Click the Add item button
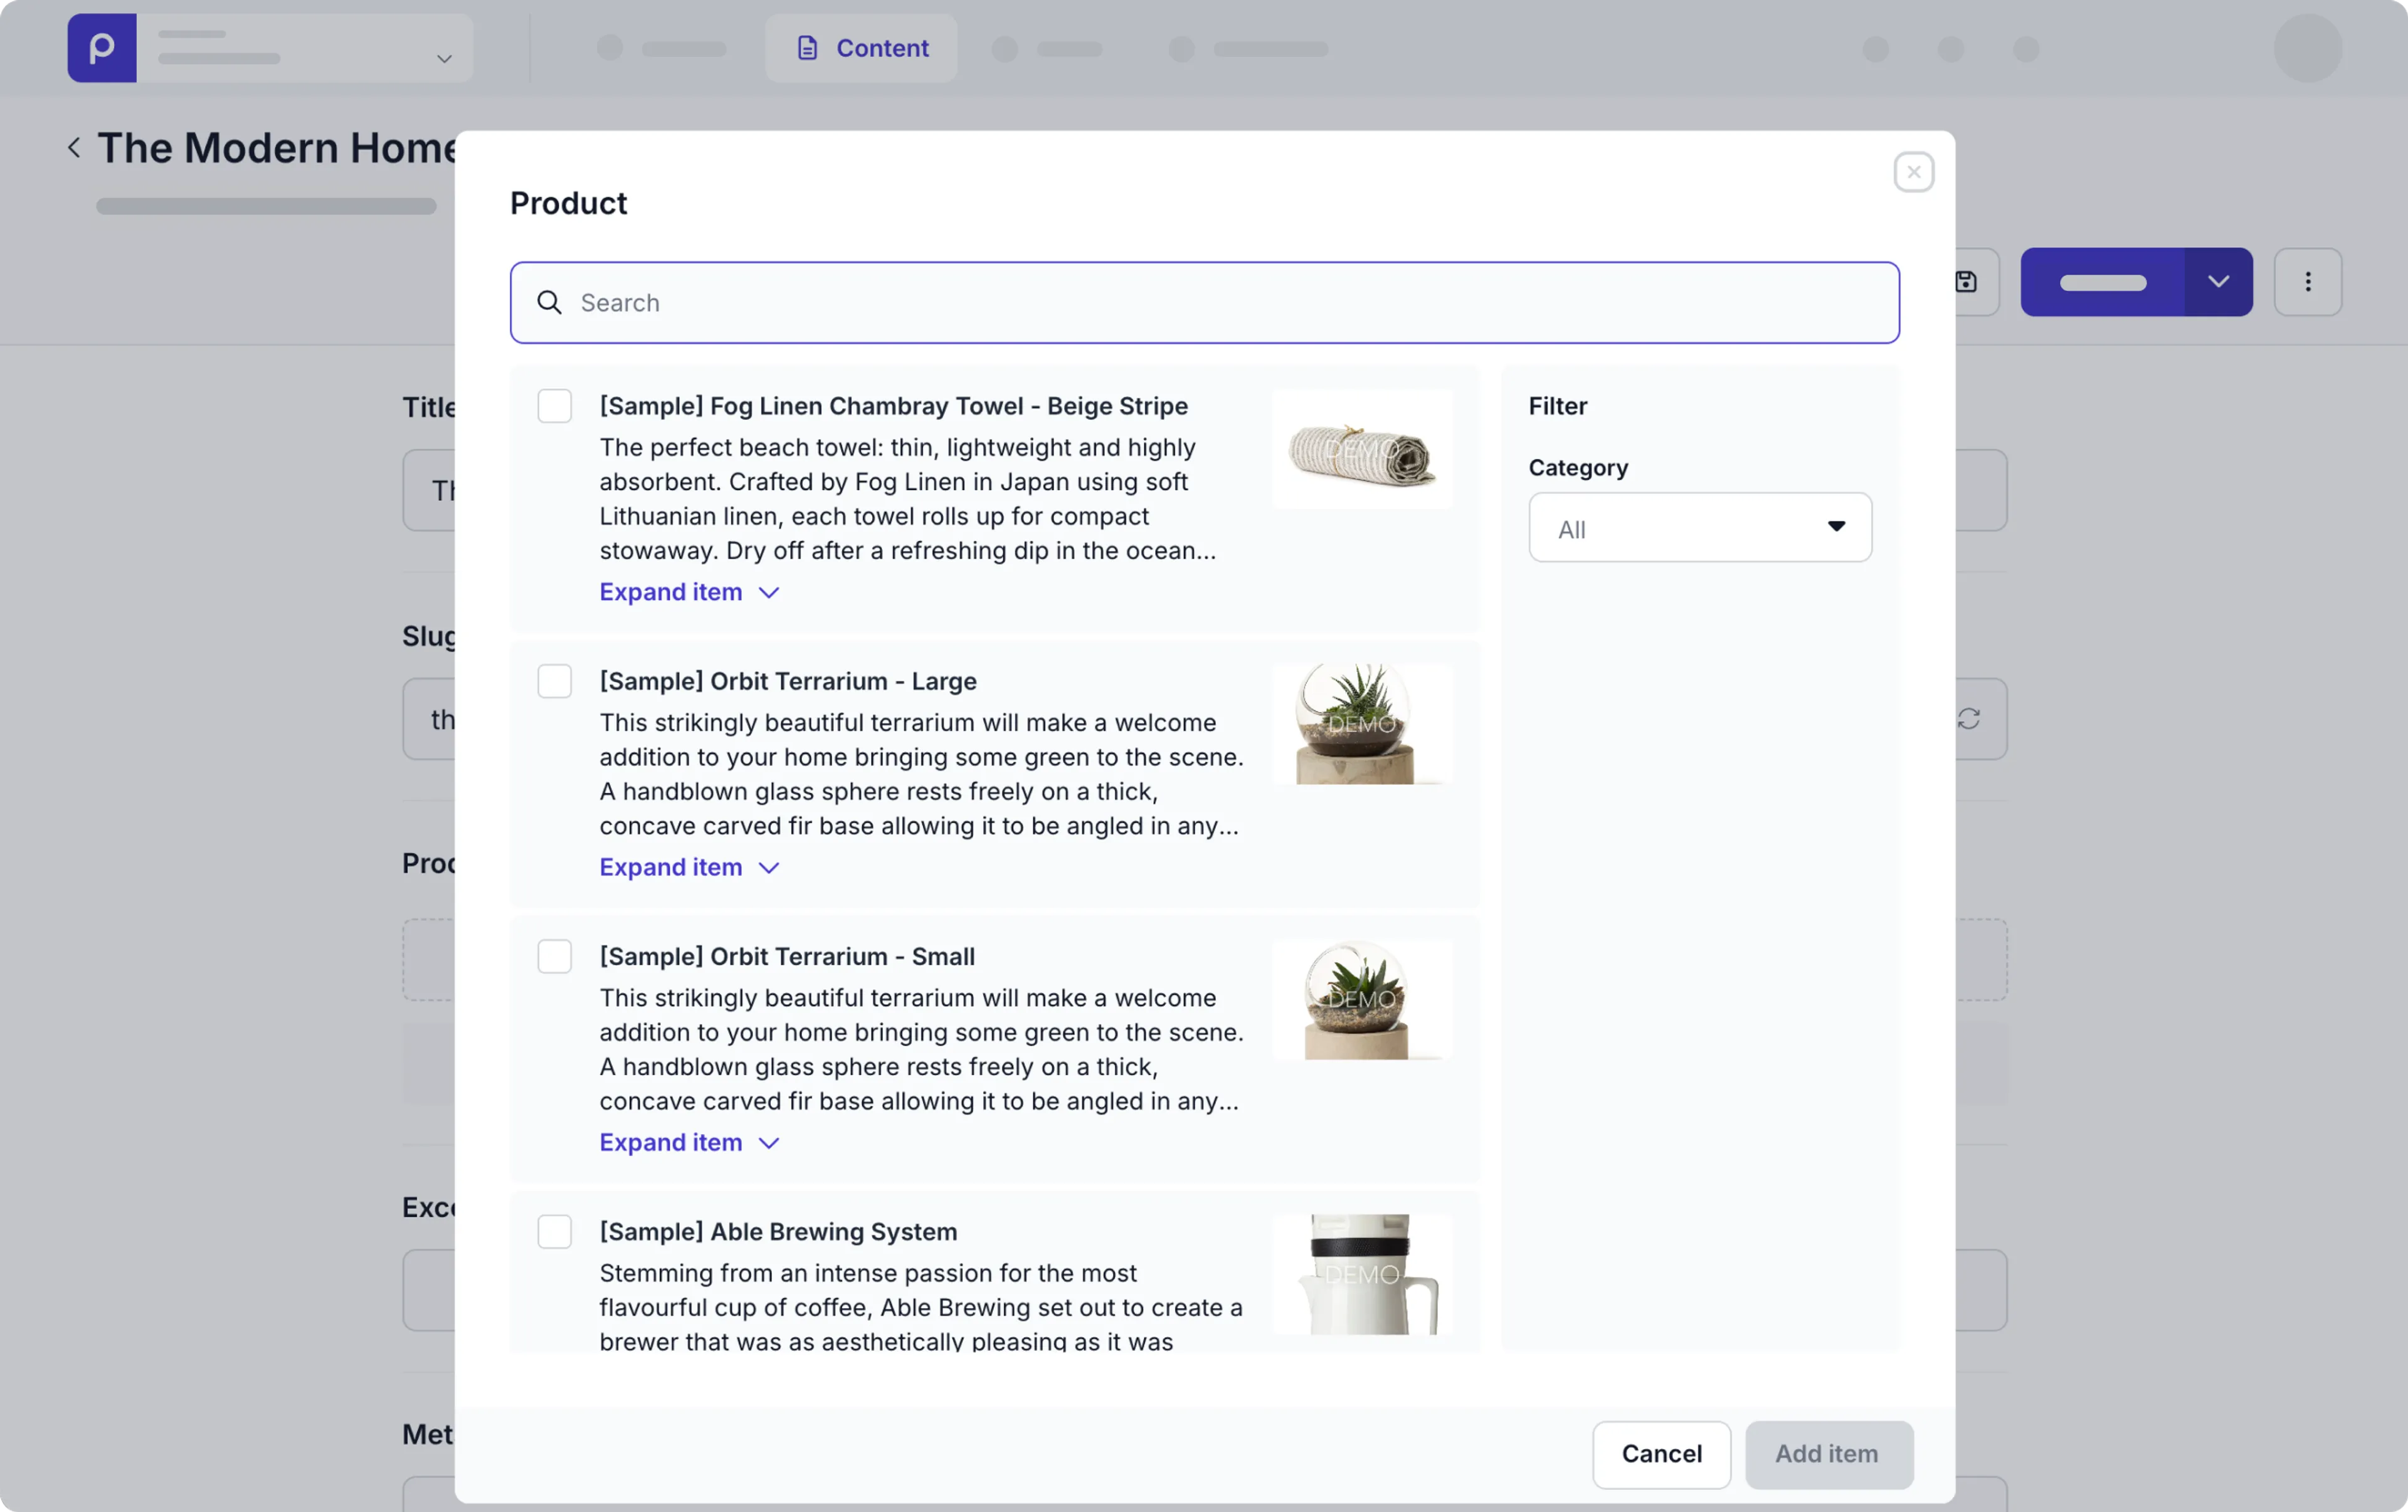2408x1512 pixels. (x=1828, y=1454)
